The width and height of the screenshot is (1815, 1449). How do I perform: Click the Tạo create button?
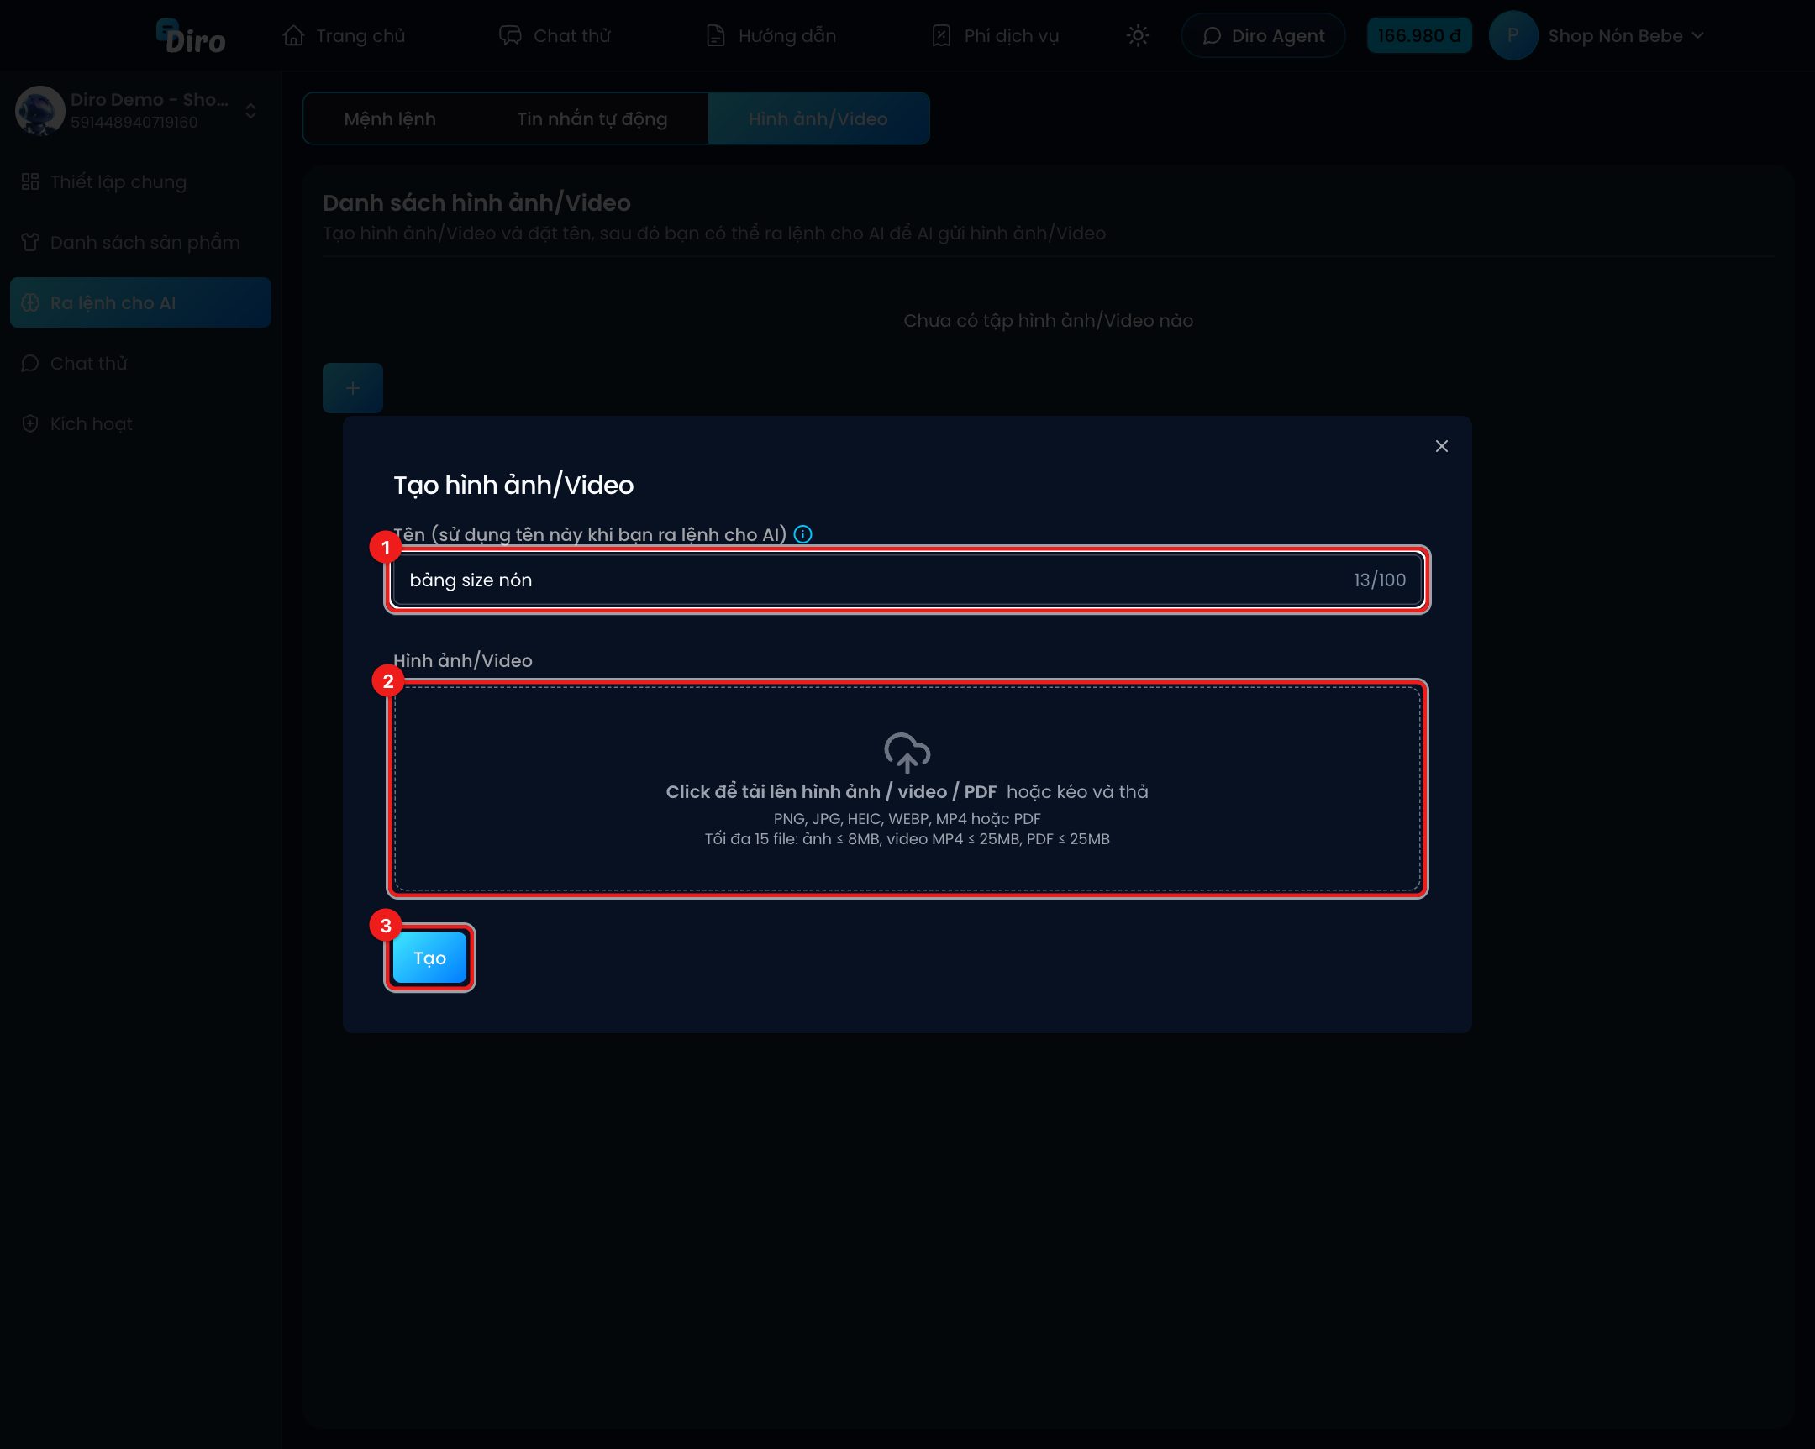tap(429, 958)
